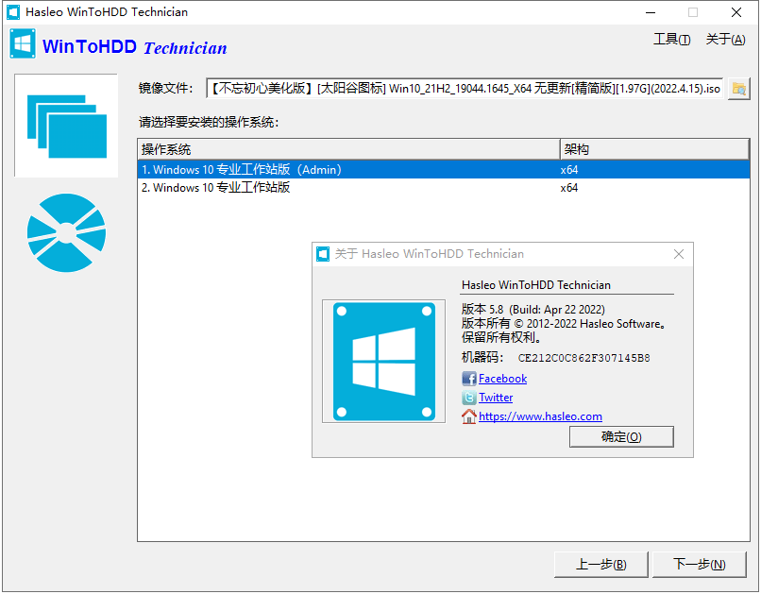
Task: Select row 2. Windows 10 专业工作站版
Action: (x=443, y=188)
